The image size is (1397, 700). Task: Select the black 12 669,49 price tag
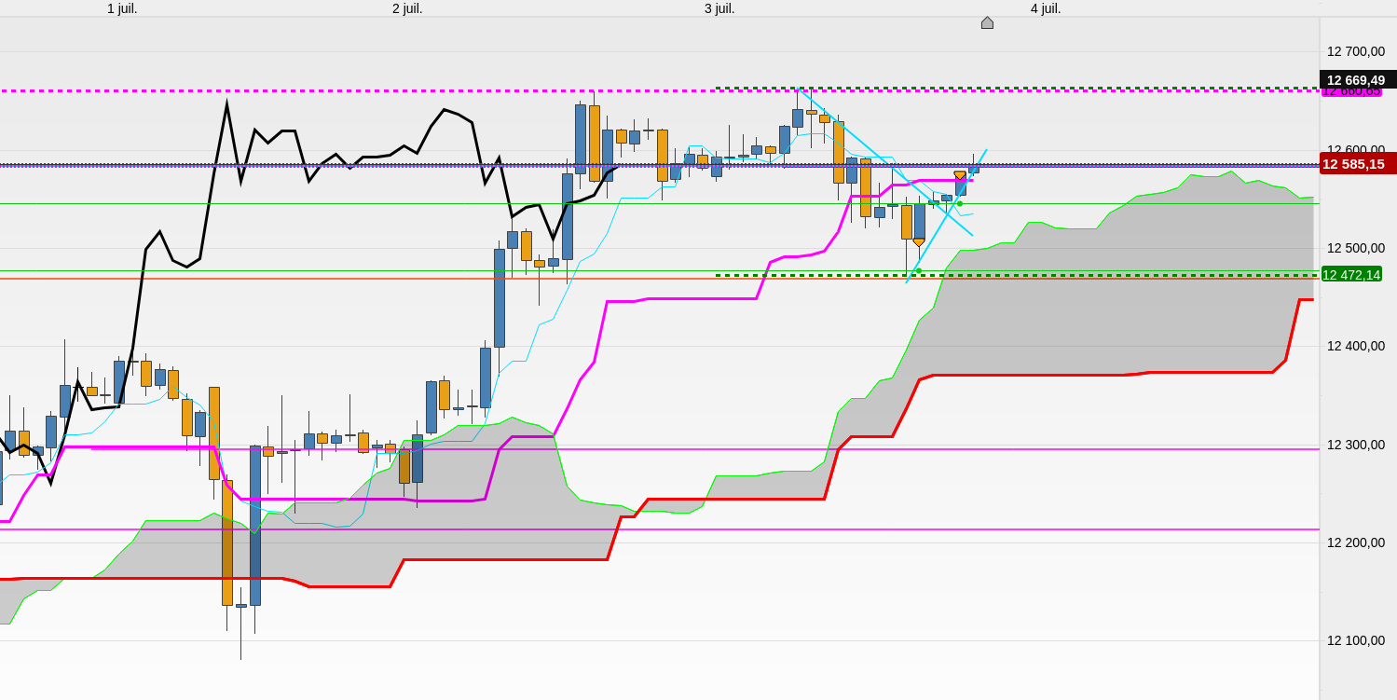1357,80
